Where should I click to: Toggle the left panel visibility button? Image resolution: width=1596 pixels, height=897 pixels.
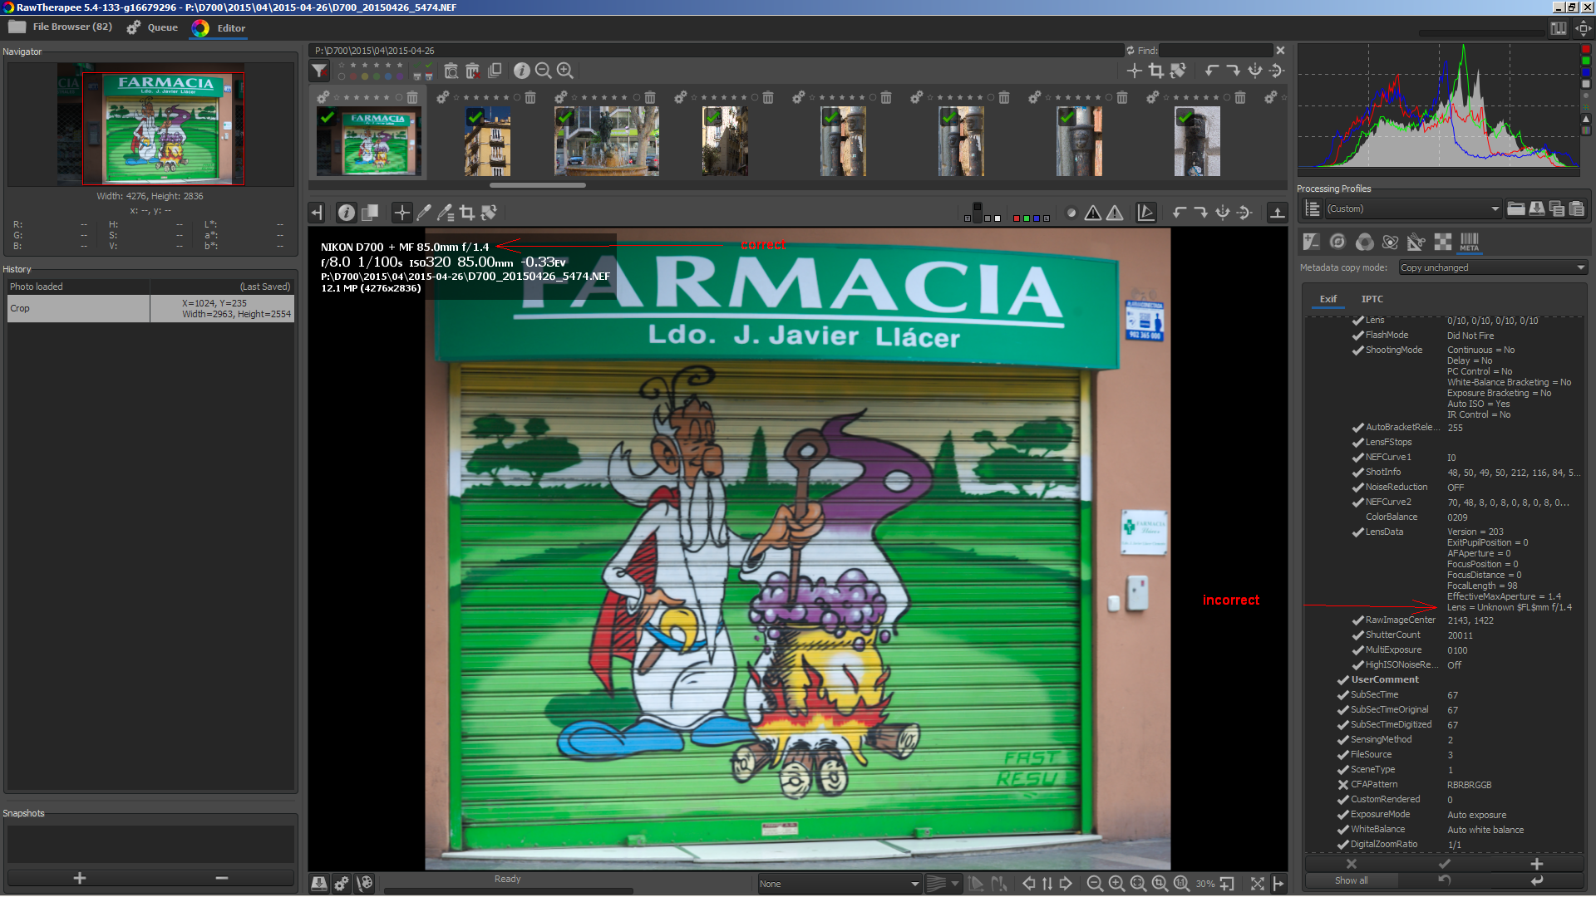click(317, 213)
